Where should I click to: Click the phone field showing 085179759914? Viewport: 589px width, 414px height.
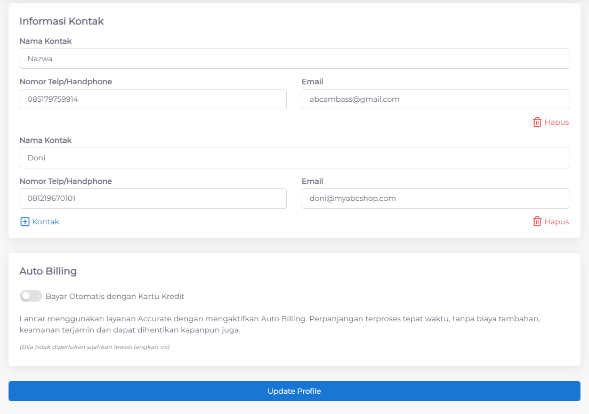pyautogui.click(x=153, y=99)
